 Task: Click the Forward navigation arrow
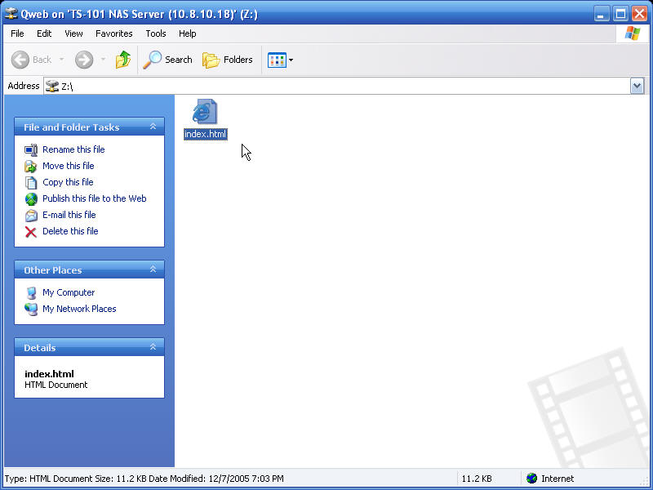84,60
